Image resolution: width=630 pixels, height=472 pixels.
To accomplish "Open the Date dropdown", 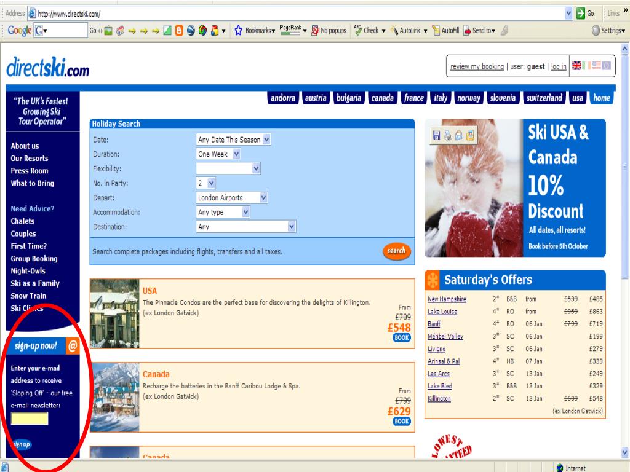I will coord(233,140).
